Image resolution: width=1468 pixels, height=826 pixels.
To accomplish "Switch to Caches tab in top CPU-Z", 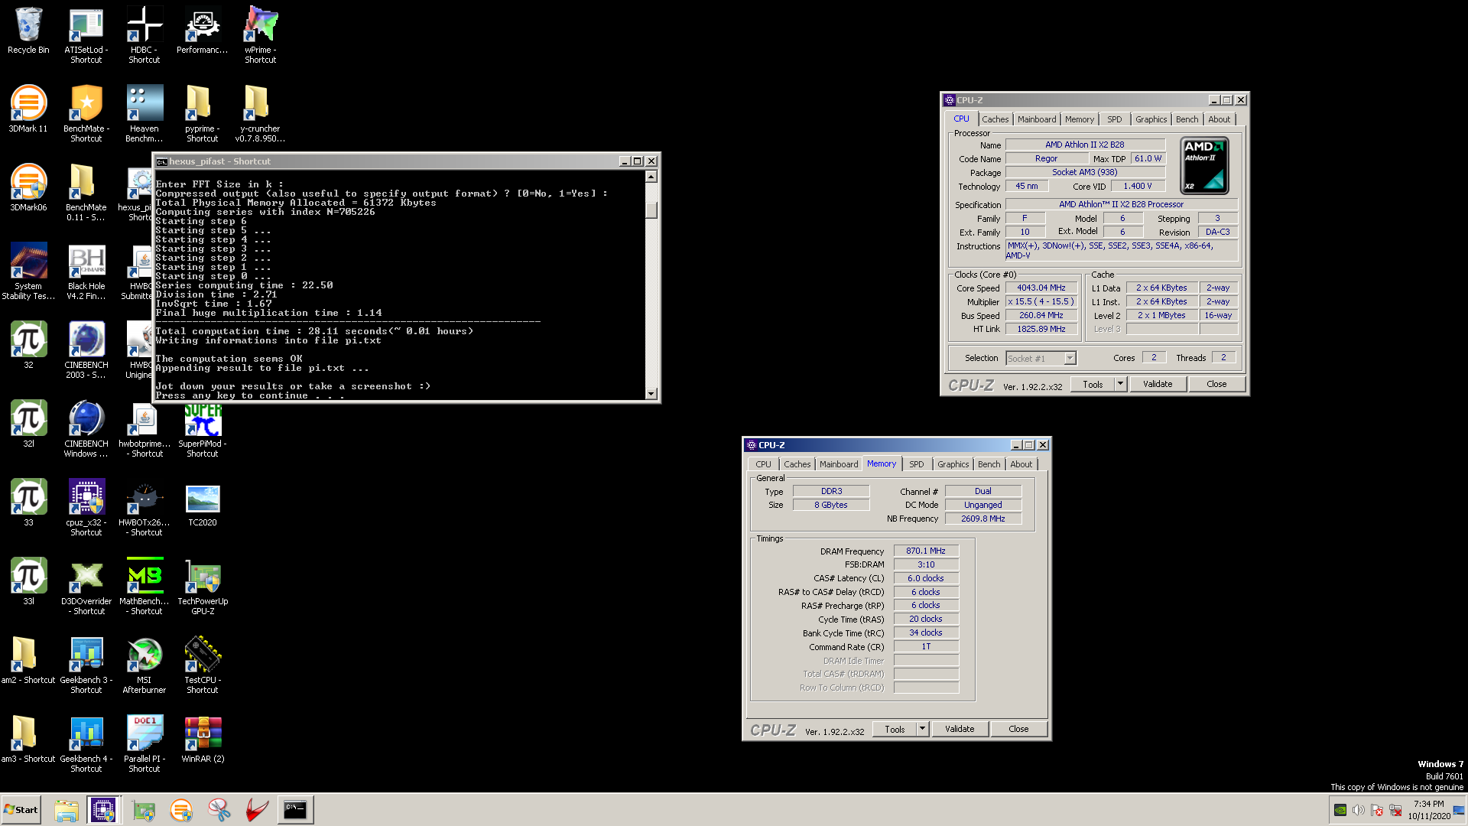I will click(x=995, y=119).
